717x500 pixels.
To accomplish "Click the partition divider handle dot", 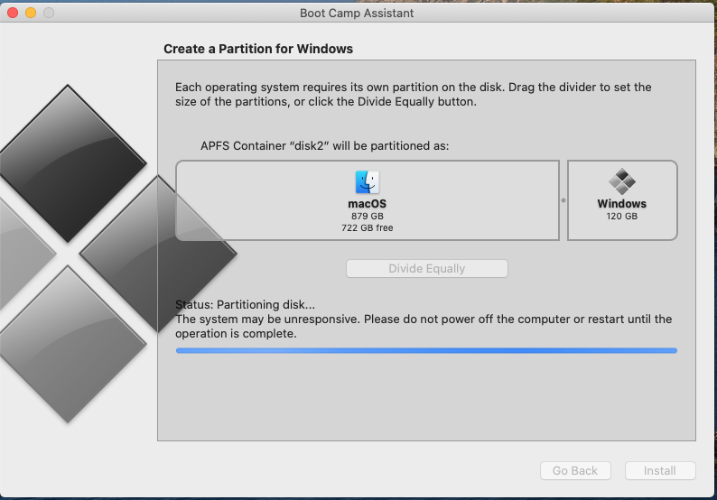I will 563,200.
